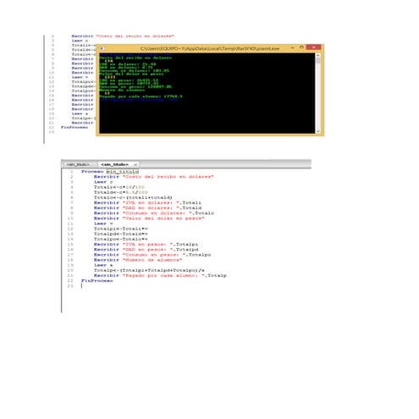Click Escribir "Pagado por cada alumno: ",Totalp line

click(160, 276)
